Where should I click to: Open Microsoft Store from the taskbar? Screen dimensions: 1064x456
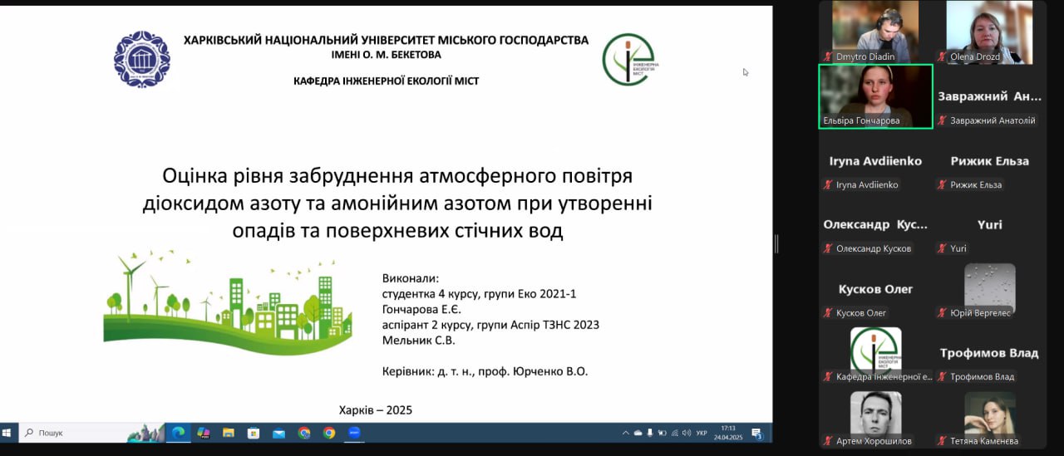coord(254,433)
